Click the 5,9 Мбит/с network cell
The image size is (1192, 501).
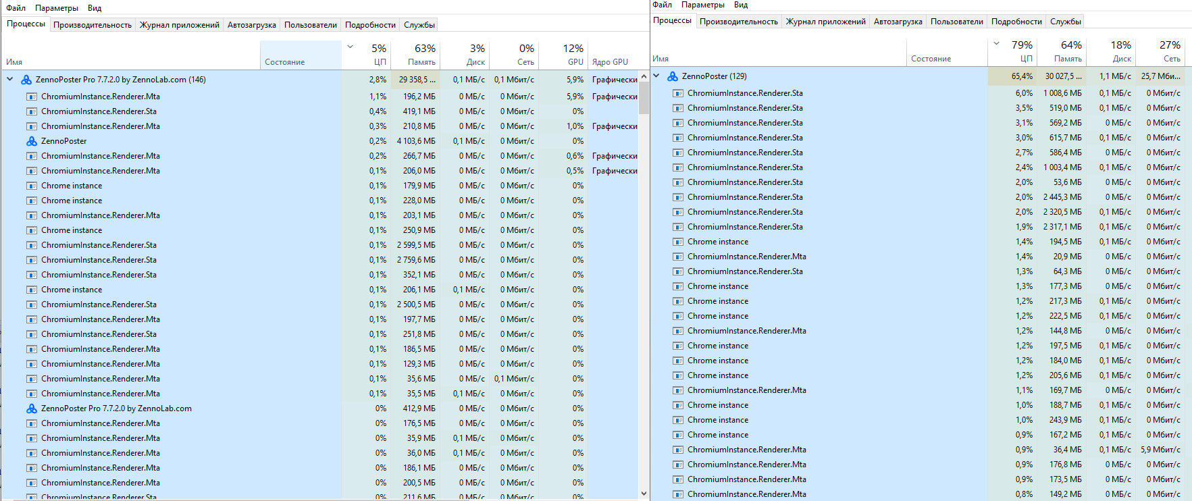tap(1160, 450)
